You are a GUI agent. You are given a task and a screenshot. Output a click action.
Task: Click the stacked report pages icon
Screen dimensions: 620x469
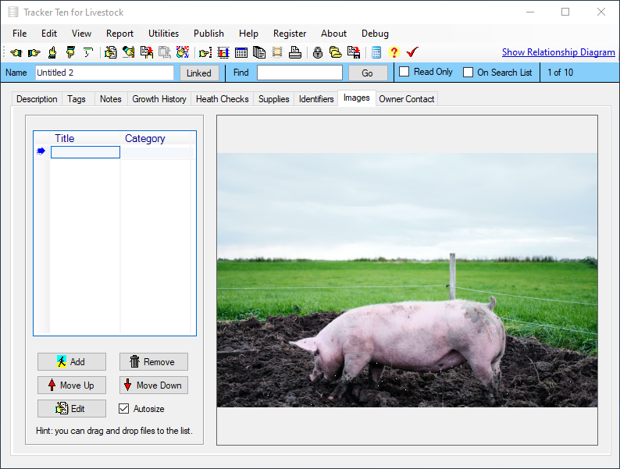(259, 52)
